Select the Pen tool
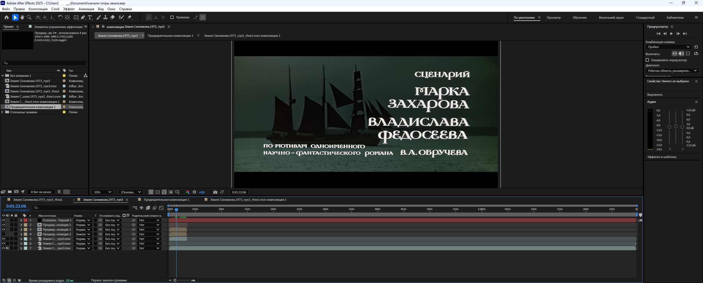 (x=83, y=17)
